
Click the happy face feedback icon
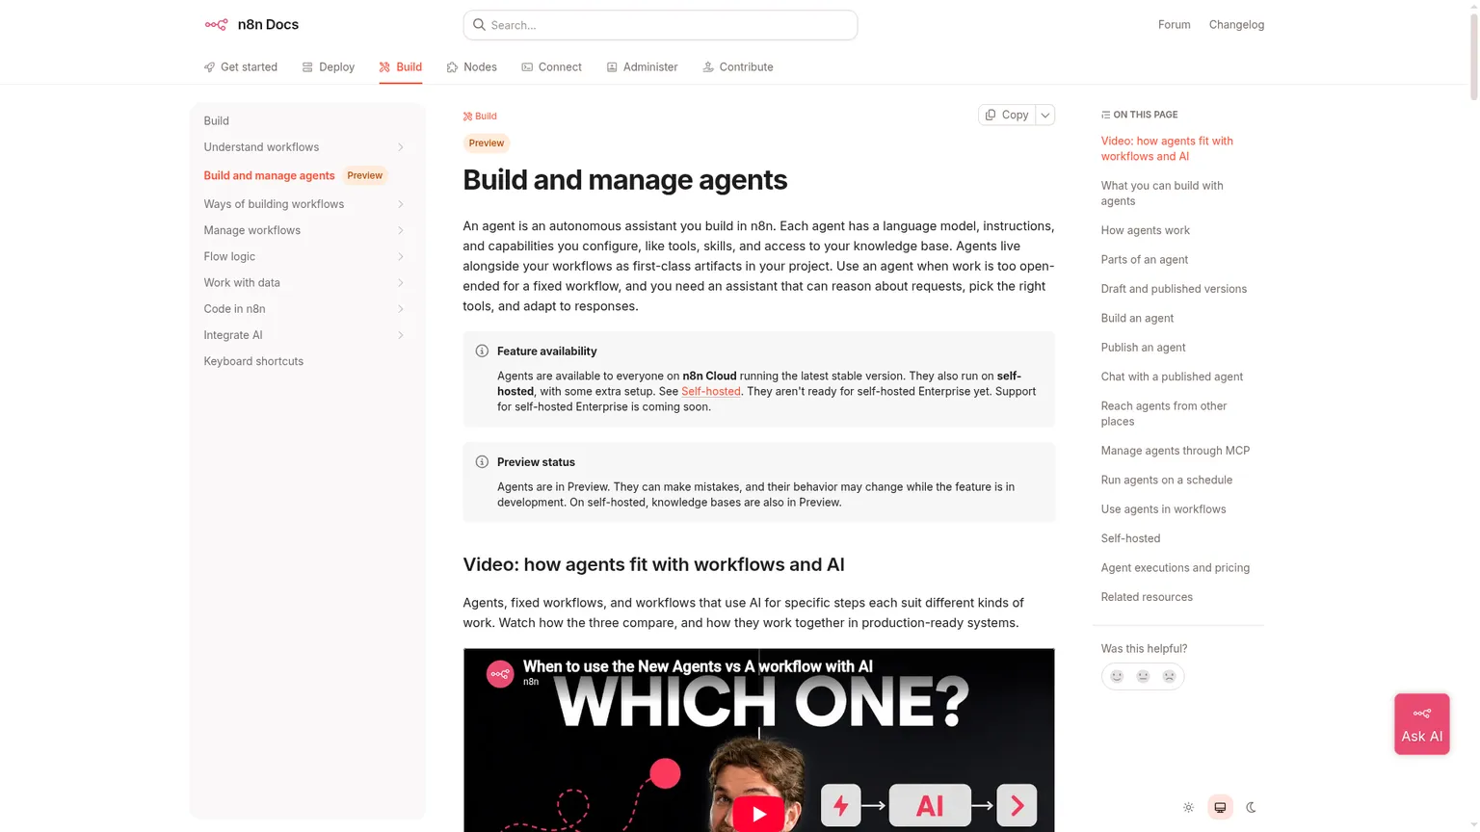pyautogui.click(x=1117, y=676)
